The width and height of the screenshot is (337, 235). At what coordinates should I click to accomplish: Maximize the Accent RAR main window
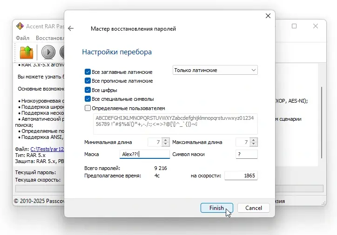click(294, 26)
